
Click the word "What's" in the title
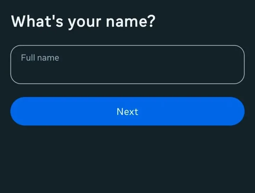click(x=37, y=21)
